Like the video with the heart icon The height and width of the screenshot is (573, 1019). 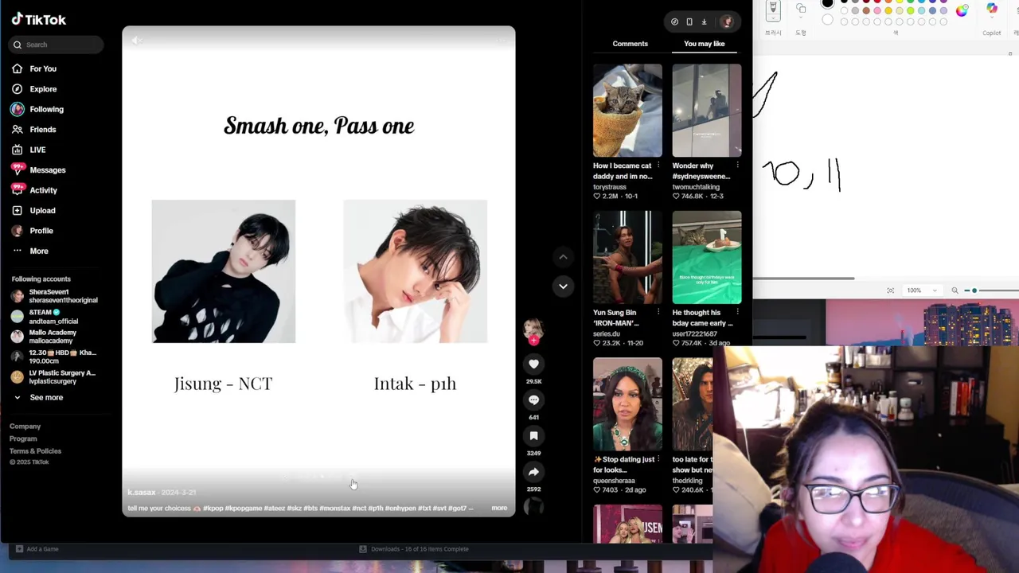coord(533,364)
